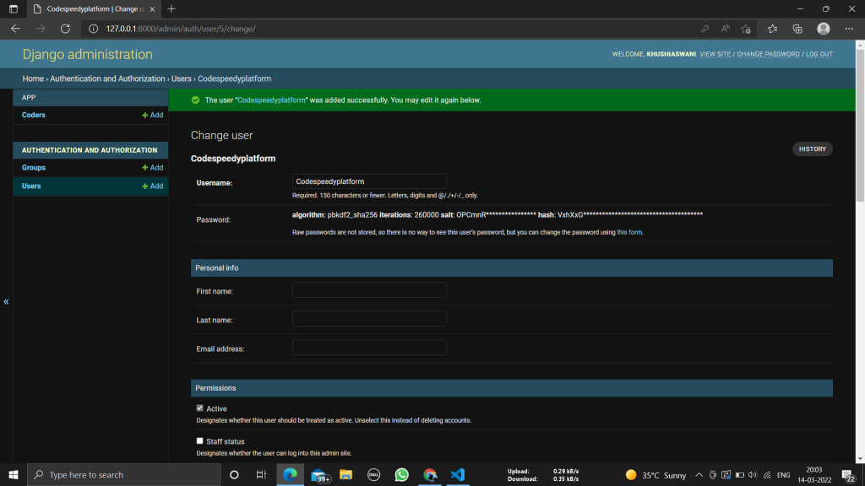Viewport: 865px width, 486px height.
Task: Click the HISTORY button
Action: (811, 148)
